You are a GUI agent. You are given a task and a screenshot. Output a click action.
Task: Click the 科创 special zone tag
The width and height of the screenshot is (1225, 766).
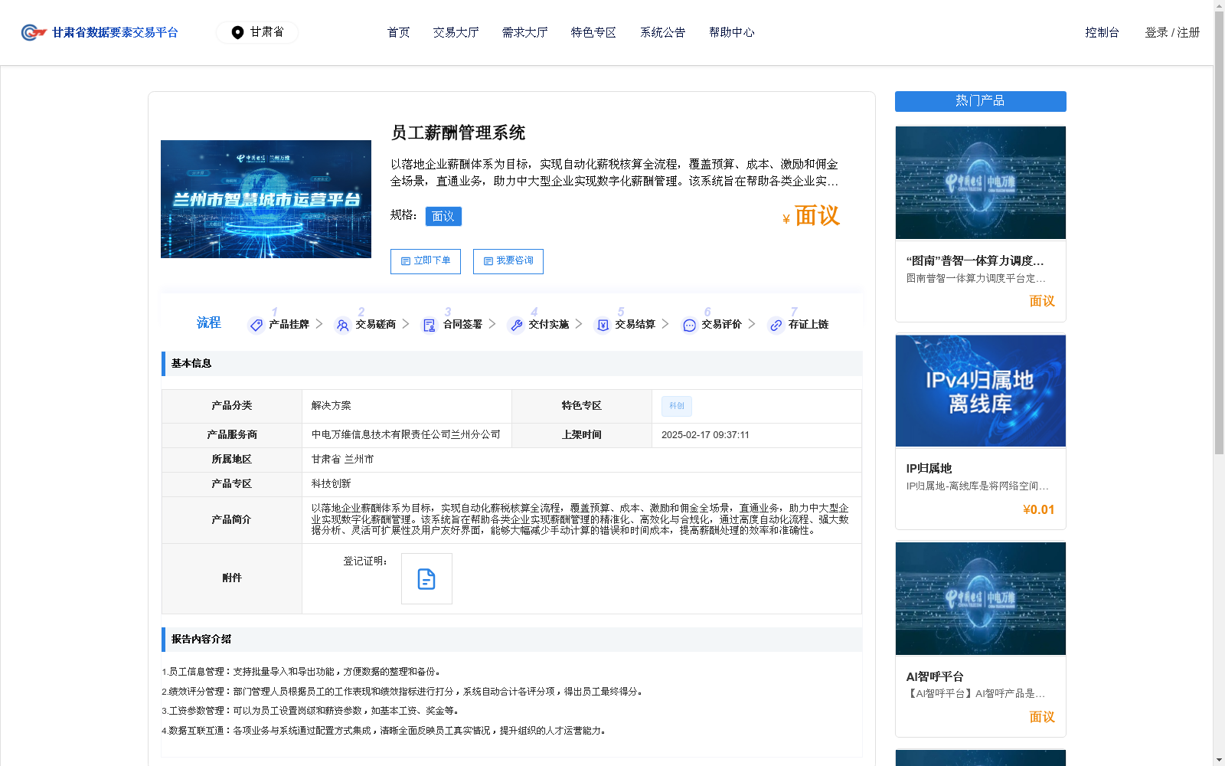click(x=677, y=406)
